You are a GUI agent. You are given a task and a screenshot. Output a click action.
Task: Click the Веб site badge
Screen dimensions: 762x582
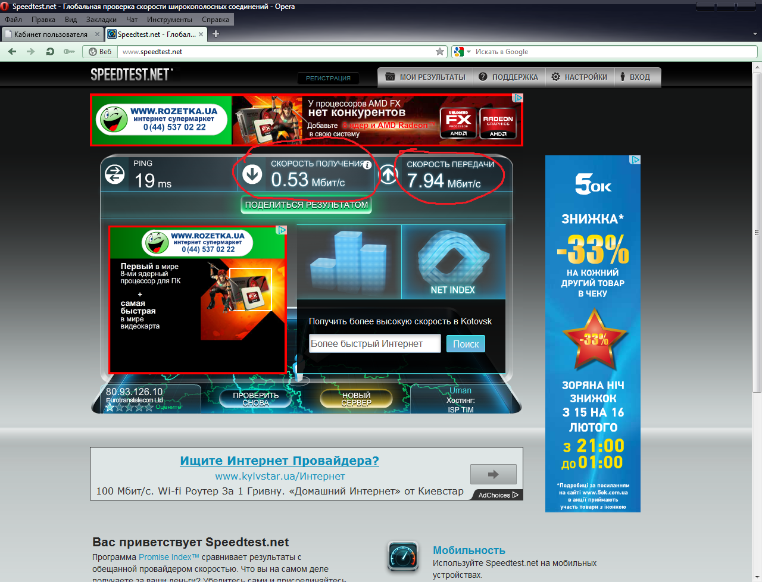coord(100,52)
